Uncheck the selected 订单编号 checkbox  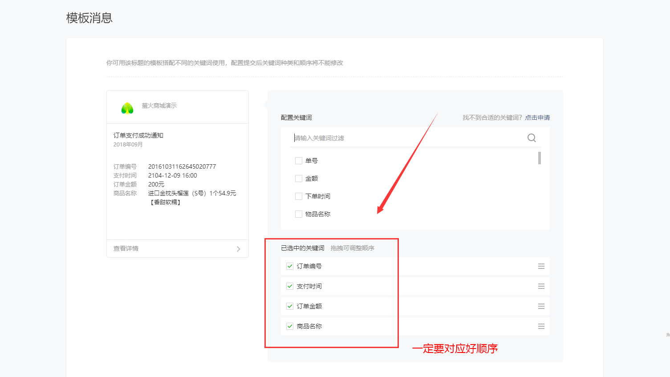tap(290, 266)
